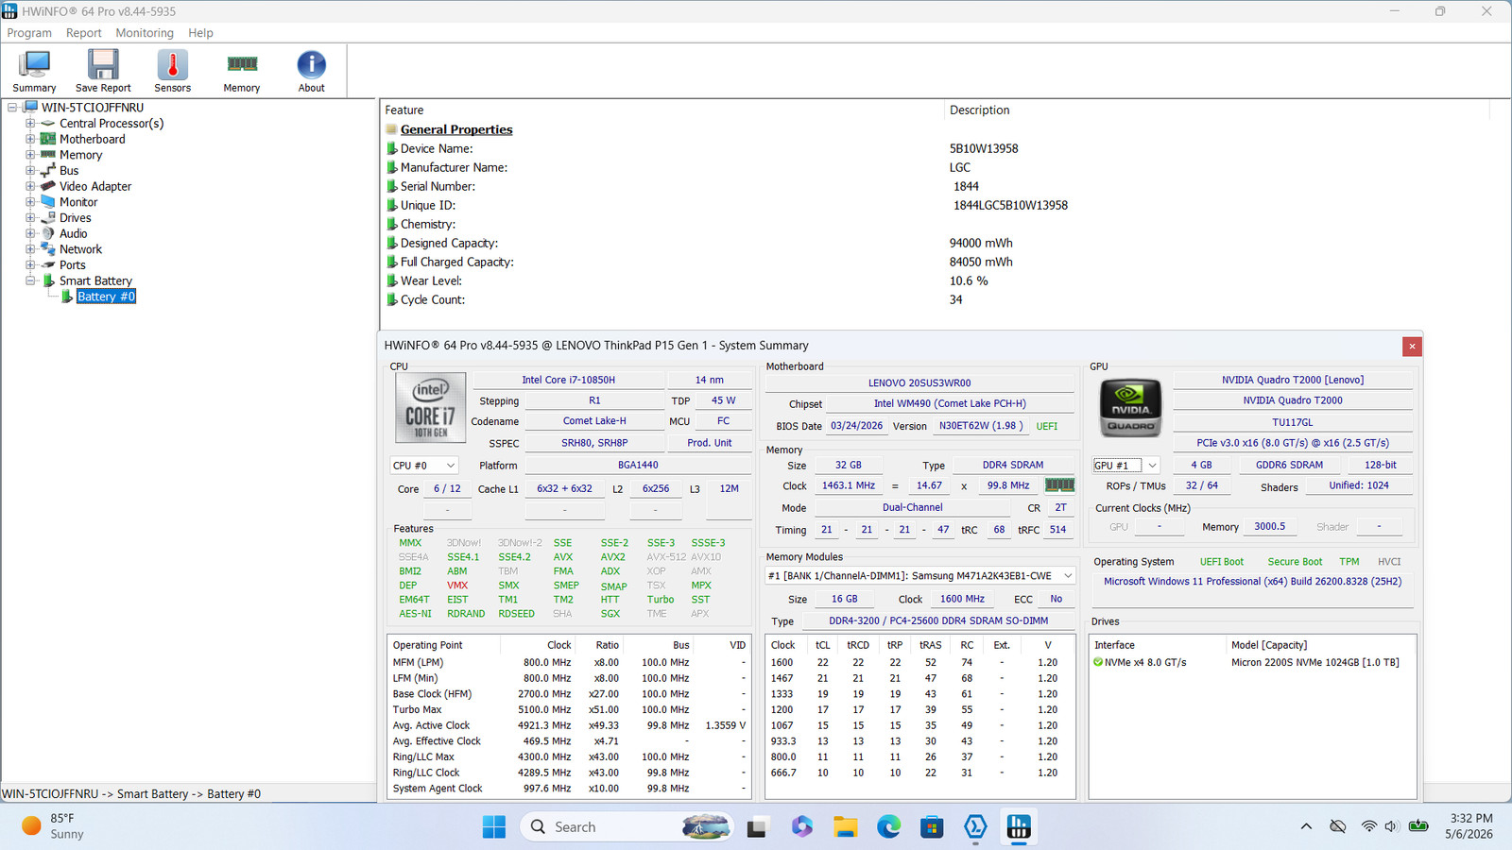Click the Full Charged Capacity value 84050 mWh

(x=981, y=262)
